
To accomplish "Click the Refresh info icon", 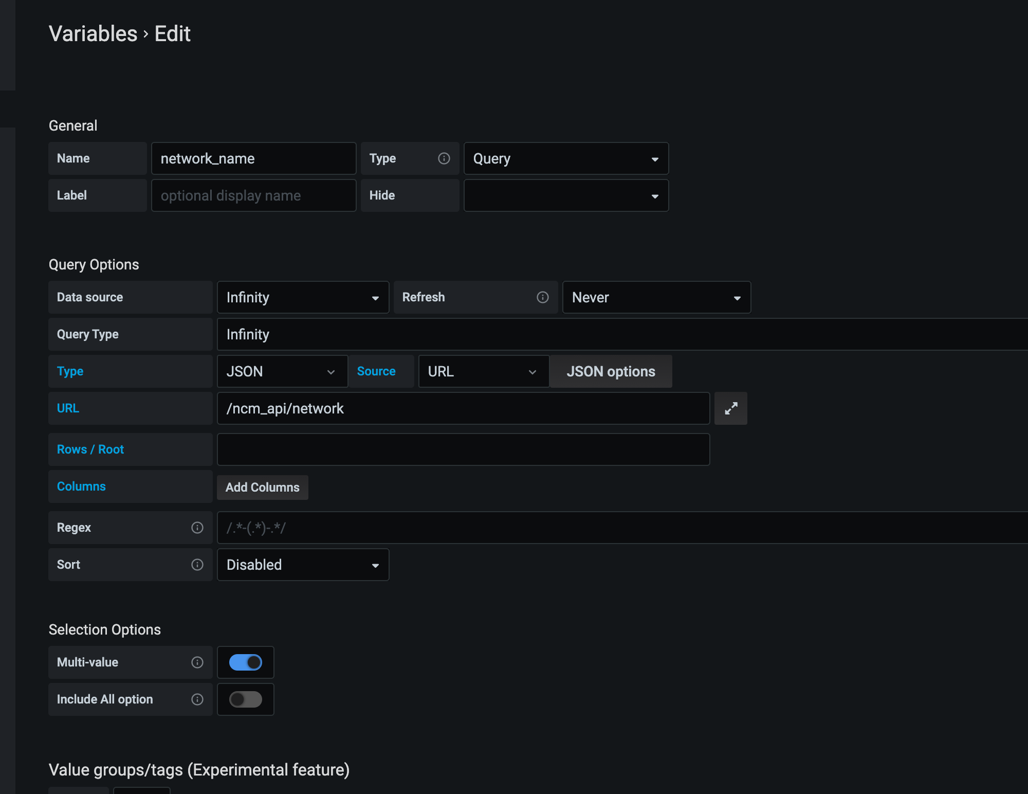I will pos(543,297).
